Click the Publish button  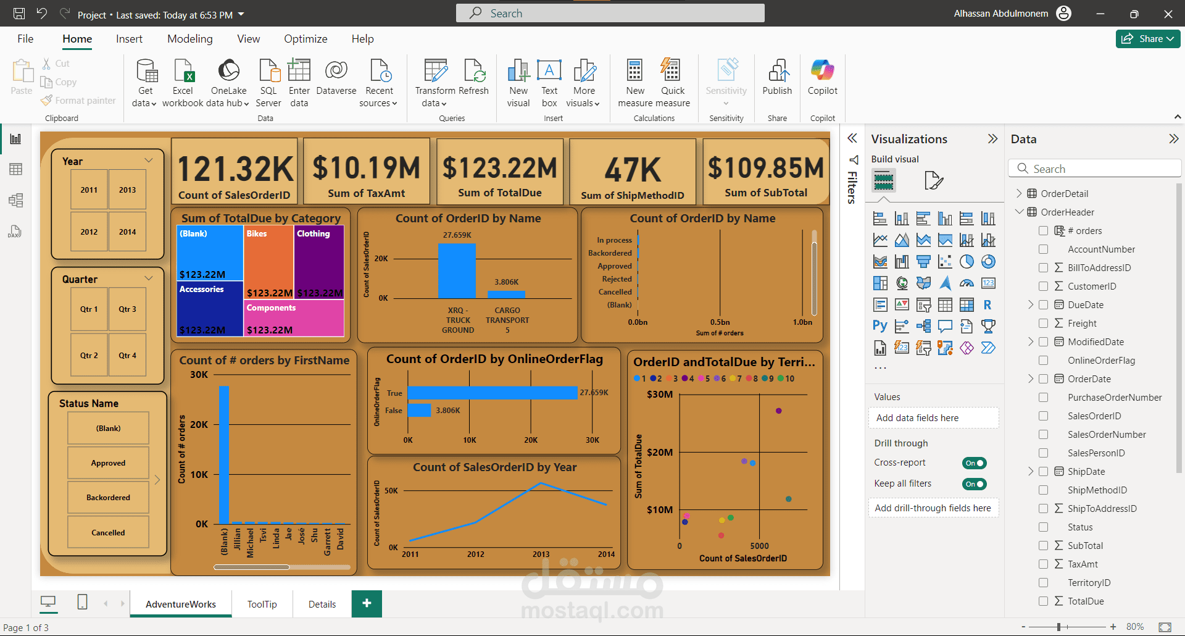click(x=776, y=80)
